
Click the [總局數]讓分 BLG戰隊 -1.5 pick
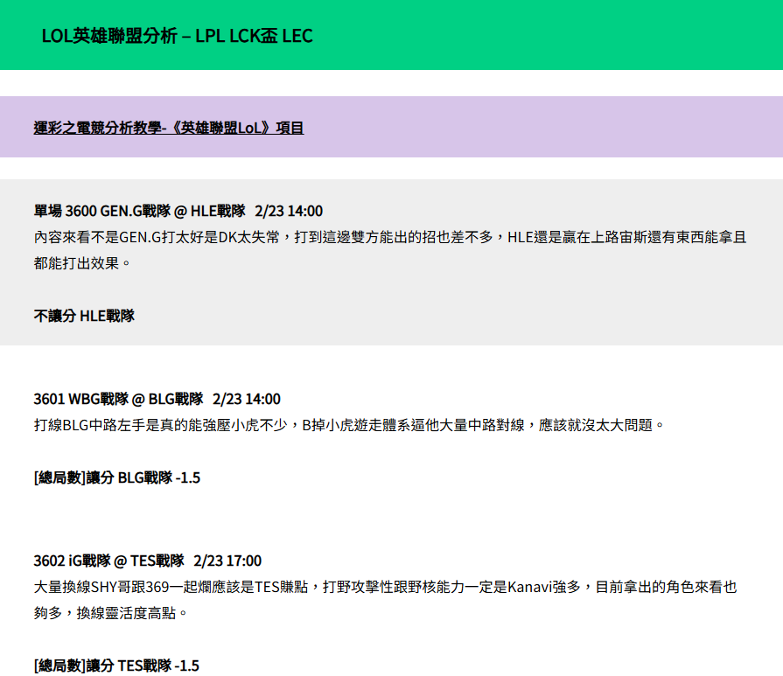click(117, 477)
